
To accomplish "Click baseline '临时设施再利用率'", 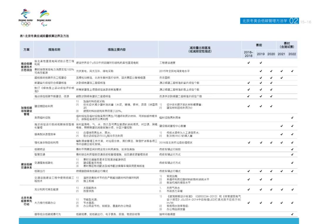I will point(170,118).
